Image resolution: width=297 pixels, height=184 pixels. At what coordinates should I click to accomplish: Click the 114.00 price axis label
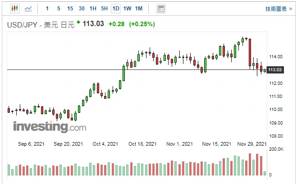point(276,57)
